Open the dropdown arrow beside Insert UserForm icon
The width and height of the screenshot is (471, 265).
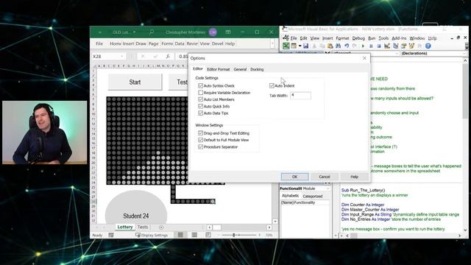click(300, 46)
